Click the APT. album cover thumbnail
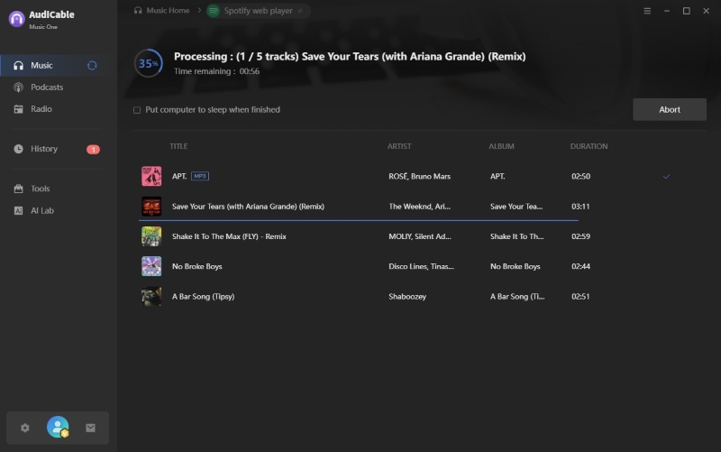Image resolution: width=721 pixels, height=452 pixels. click(x=151, y=176)
